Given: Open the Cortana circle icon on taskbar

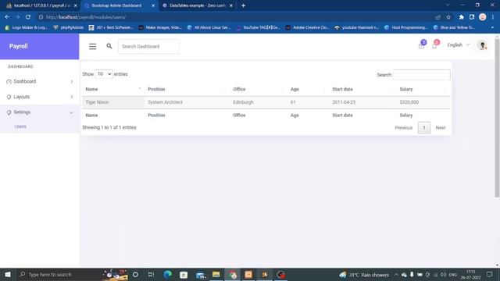Looking at the screenshot, I should click(x=135, y=274).
